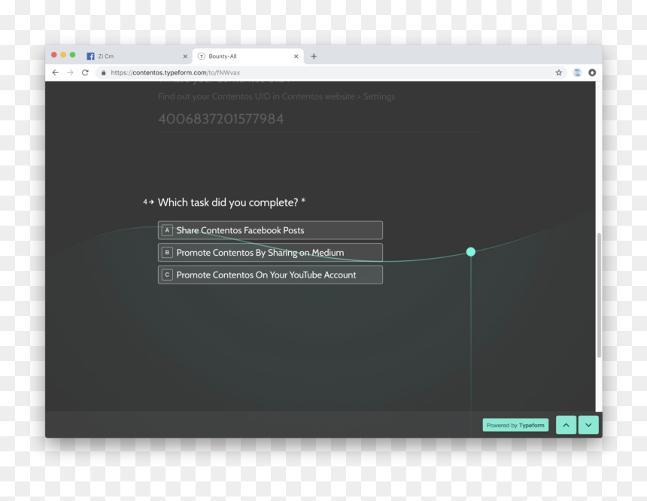Select the Bounty-All tab

pyautogui.click(x=248, y=56)
